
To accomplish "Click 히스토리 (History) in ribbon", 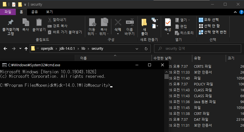I will tap(184, 33).
